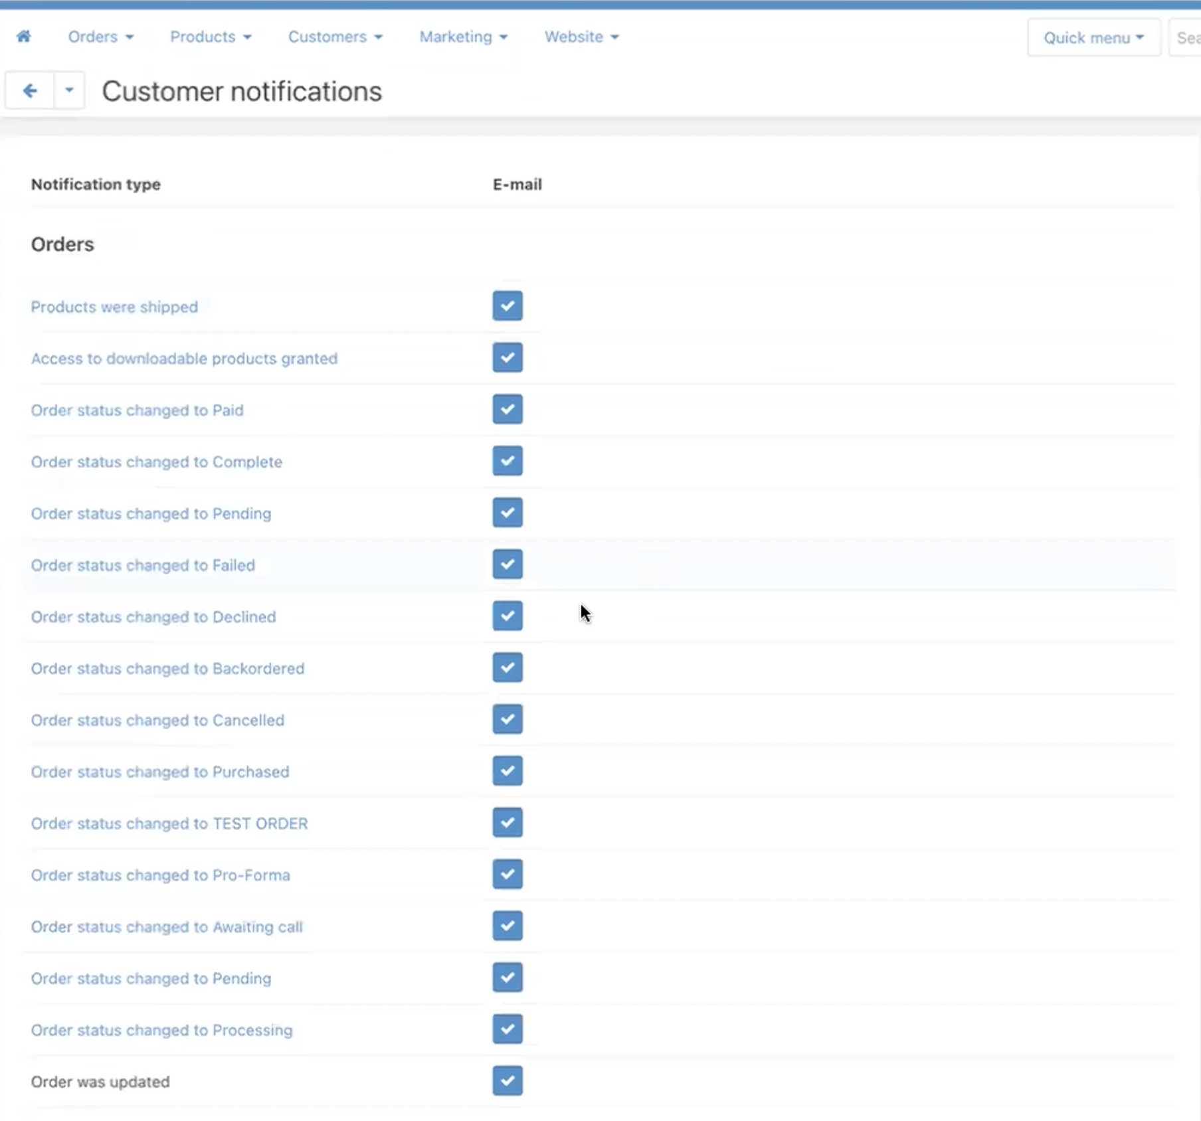
Task: Open Order status changed to Declined link
Action: tap(153, 617)
